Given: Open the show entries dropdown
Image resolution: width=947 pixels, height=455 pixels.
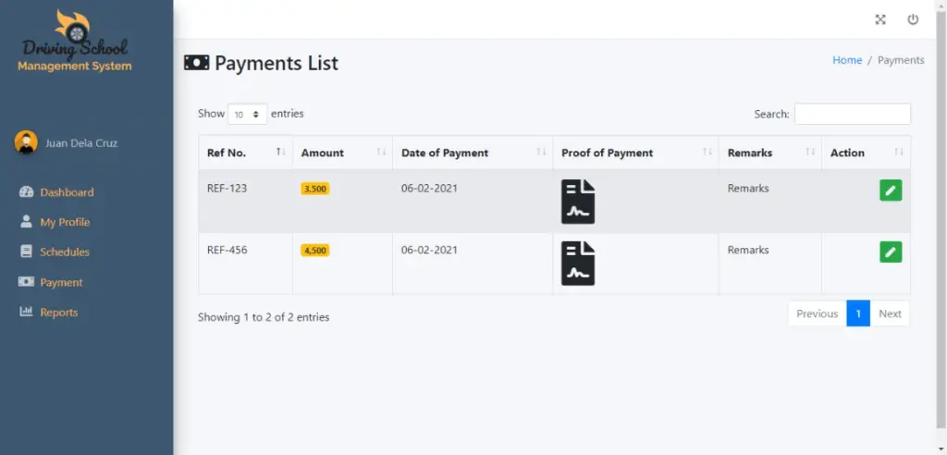Looking at the screenshot, I should pyautogui.click(x=247, y=115).
